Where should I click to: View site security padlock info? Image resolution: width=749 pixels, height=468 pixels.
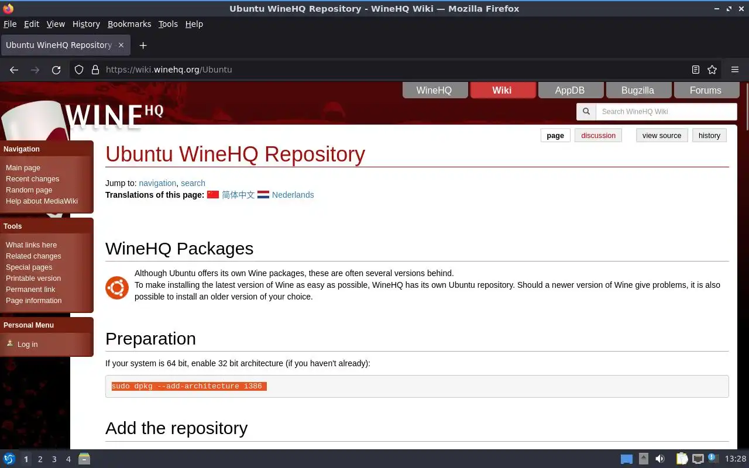(x=95, y=70)
